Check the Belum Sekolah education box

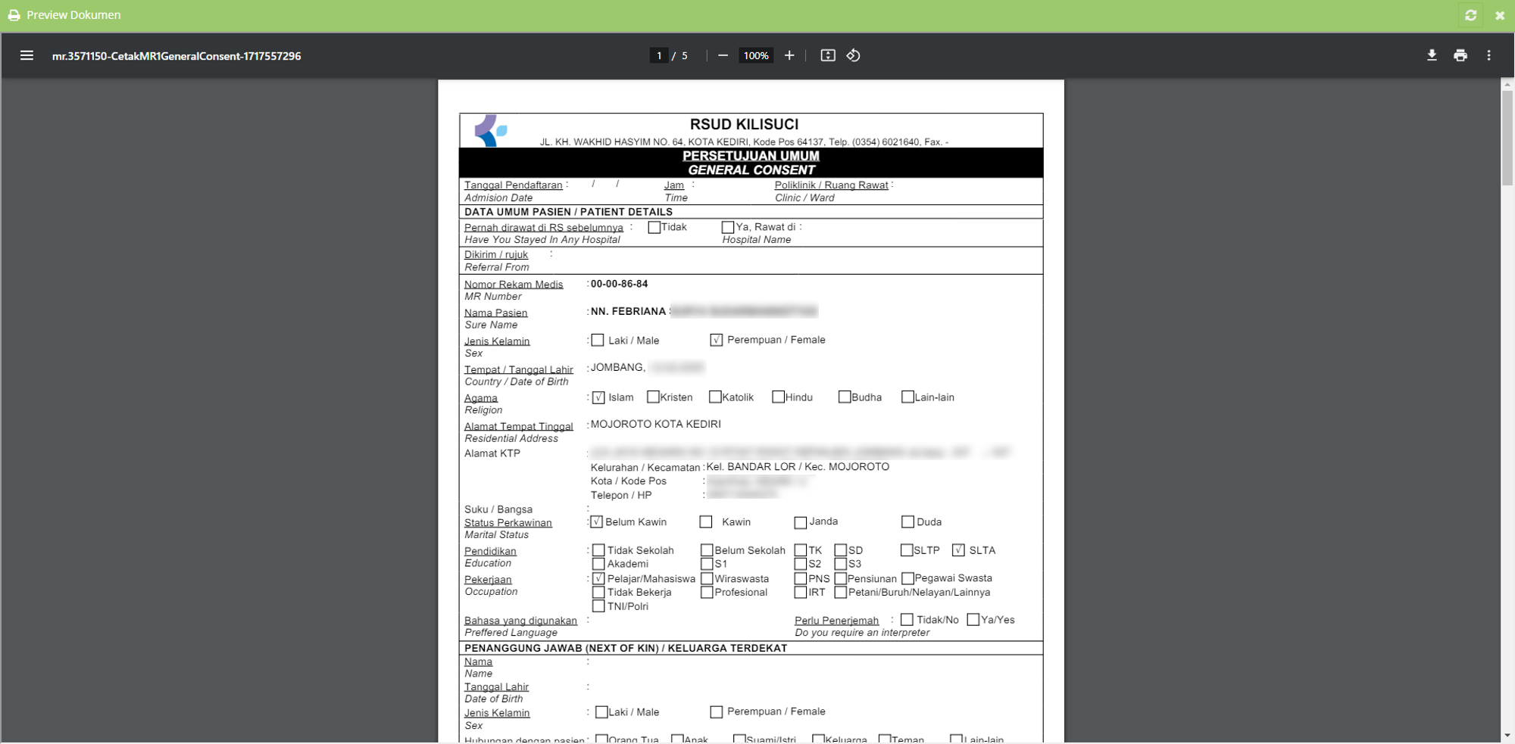coord(707,550)
